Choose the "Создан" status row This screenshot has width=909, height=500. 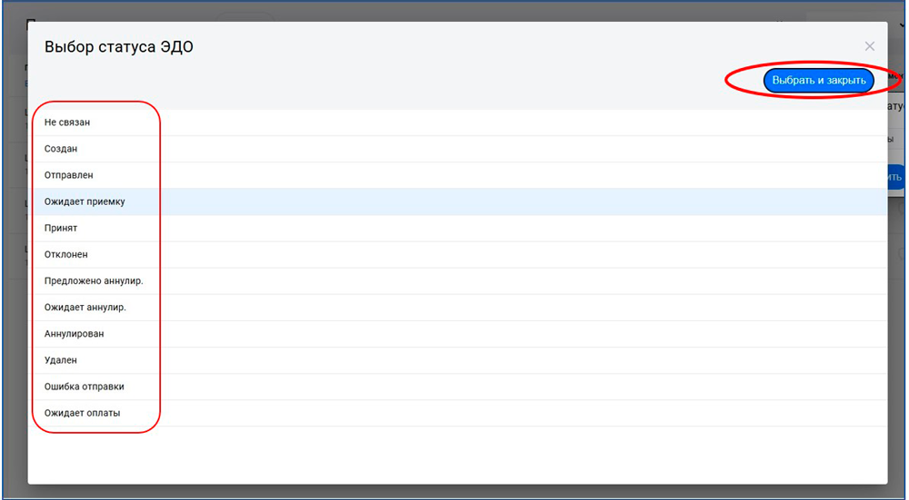point(62,149)
